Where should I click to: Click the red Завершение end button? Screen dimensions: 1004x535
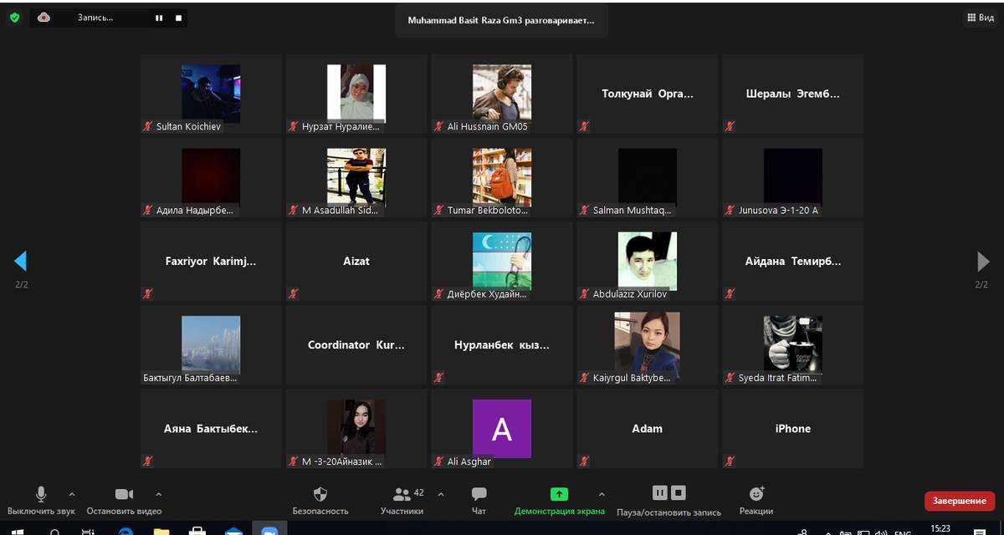click(959, 501)
